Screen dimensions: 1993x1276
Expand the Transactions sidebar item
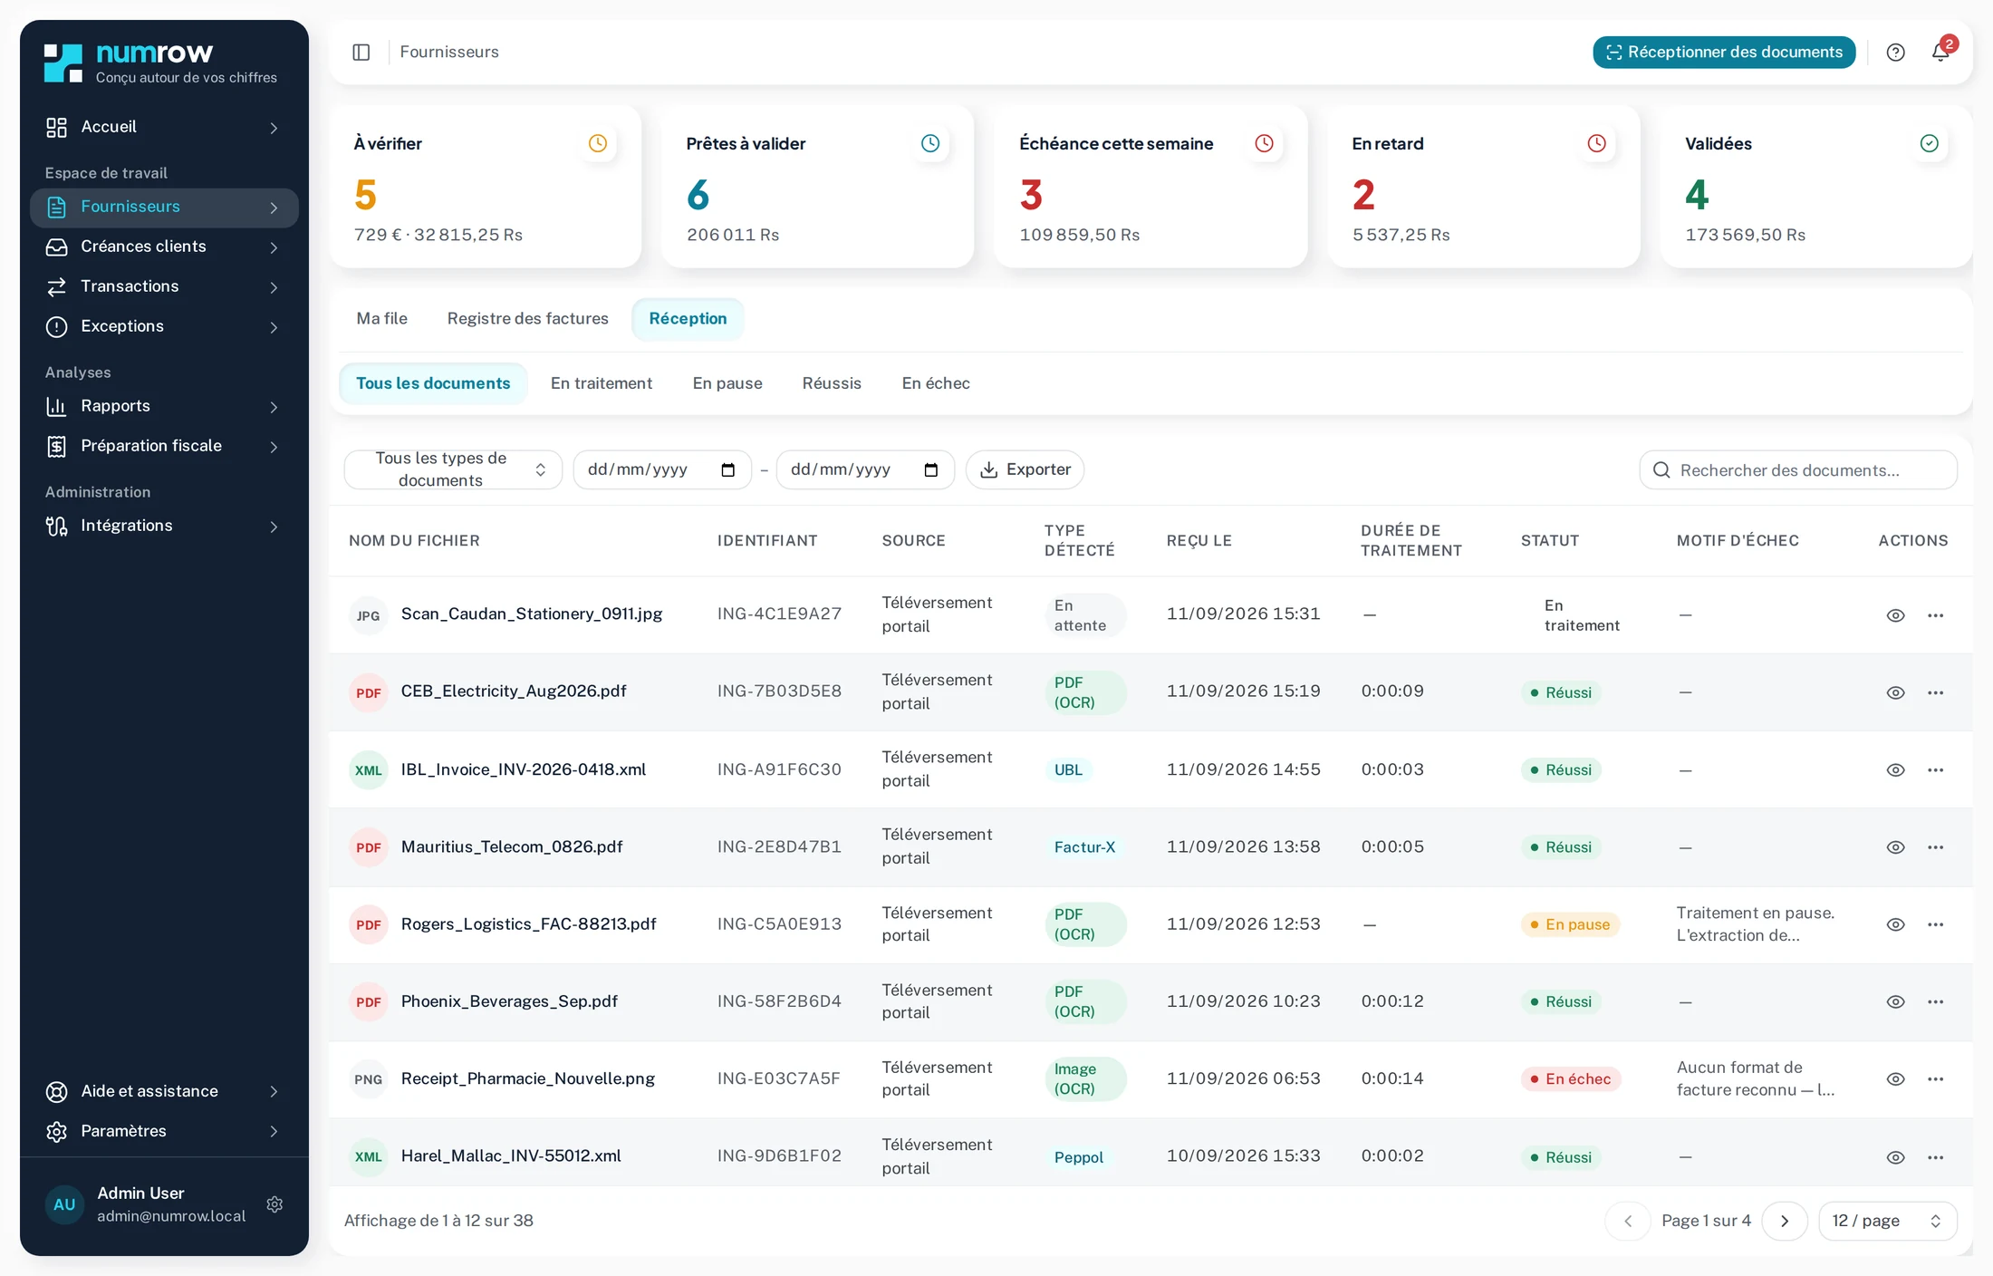(164, 286)
